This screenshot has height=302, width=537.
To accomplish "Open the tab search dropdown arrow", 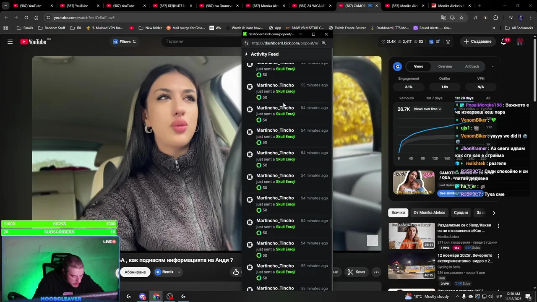I will (x=5, y=6).
